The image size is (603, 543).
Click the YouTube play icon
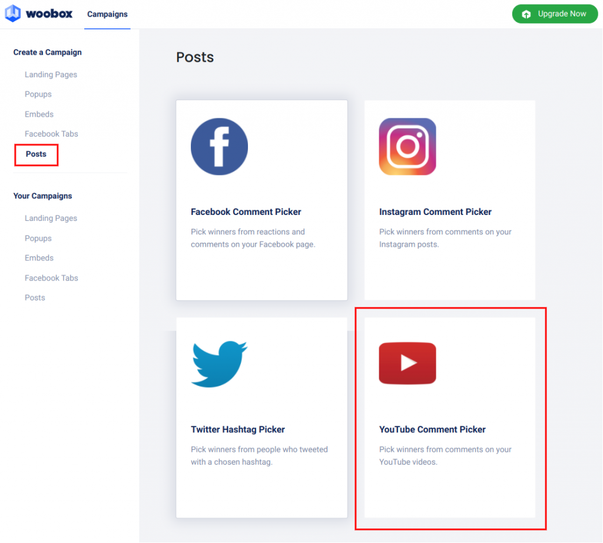[407, 363]
